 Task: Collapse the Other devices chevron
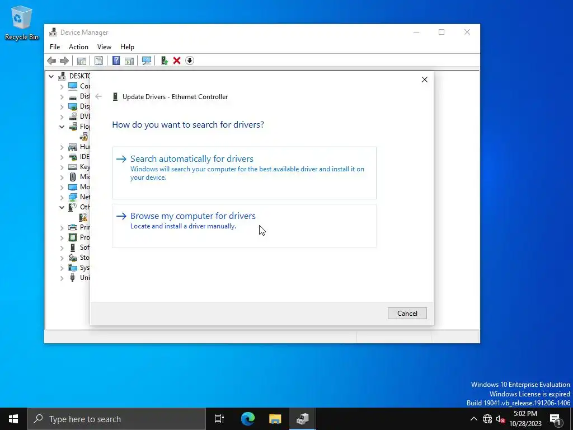(x=62, y=207)
